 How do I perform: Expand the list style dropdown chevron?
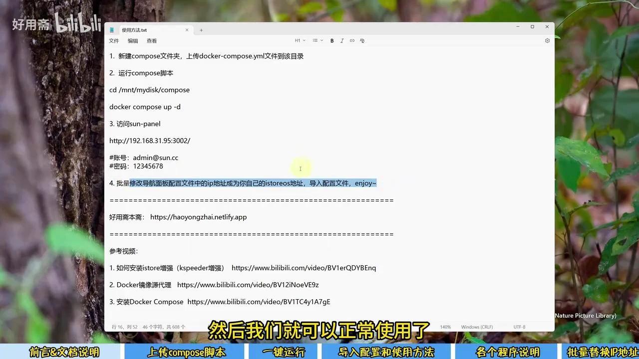click(321, 40)
